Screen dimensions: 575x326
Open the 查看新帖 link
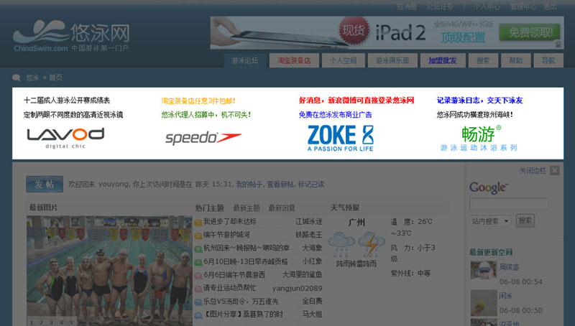[280, 185]
